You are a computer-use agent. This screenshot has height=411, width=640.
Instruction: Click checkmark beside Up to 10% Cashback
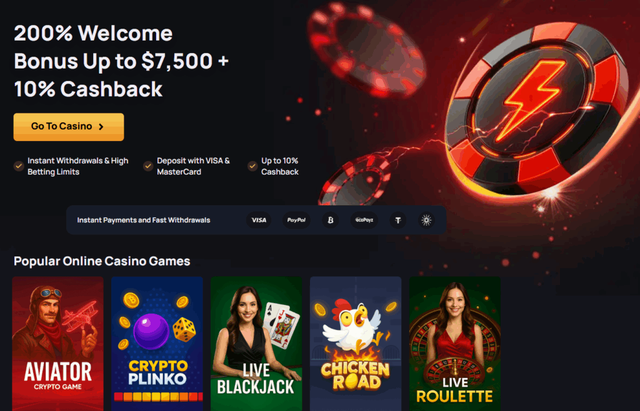click(252, 166)
